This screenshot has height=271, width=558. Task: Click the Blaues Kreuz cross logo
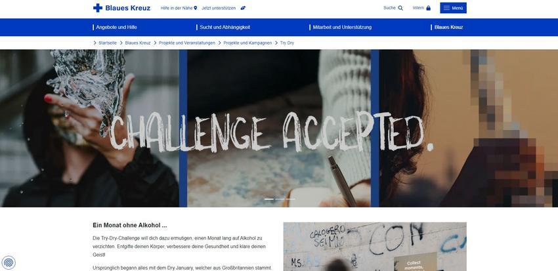click(98, 8)
